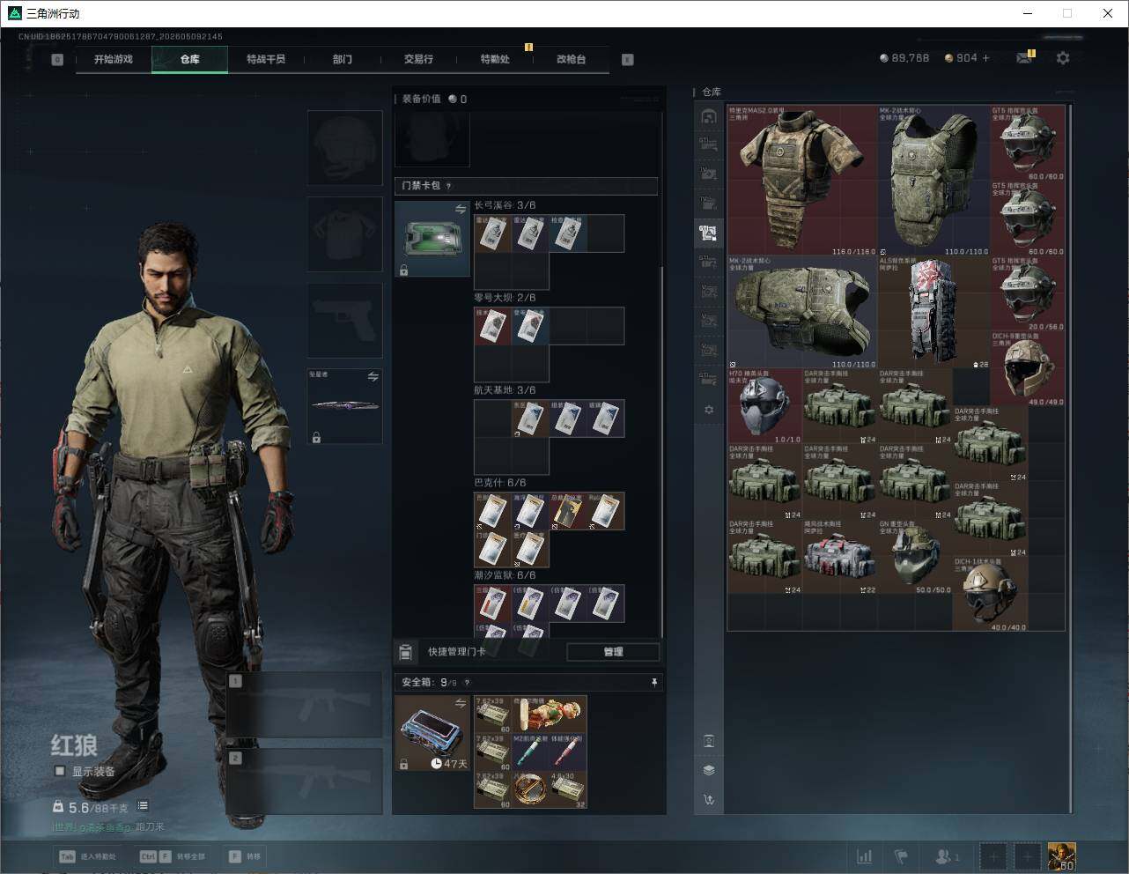Click the 航天基地: 3/6 label

click(505, 390)
